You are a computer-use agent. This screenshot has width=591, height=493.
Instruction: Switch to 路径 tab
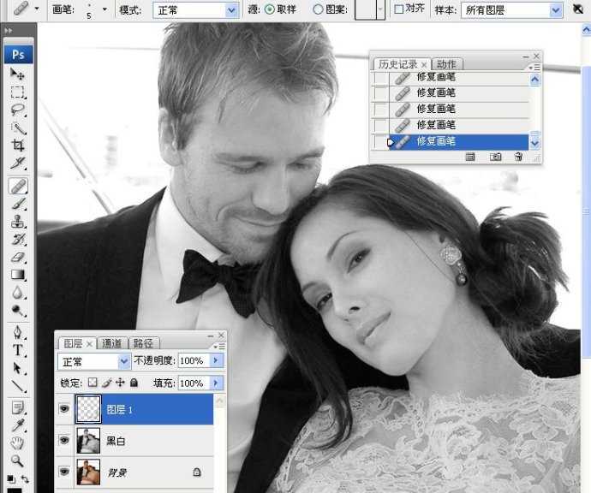pos(143,343)
